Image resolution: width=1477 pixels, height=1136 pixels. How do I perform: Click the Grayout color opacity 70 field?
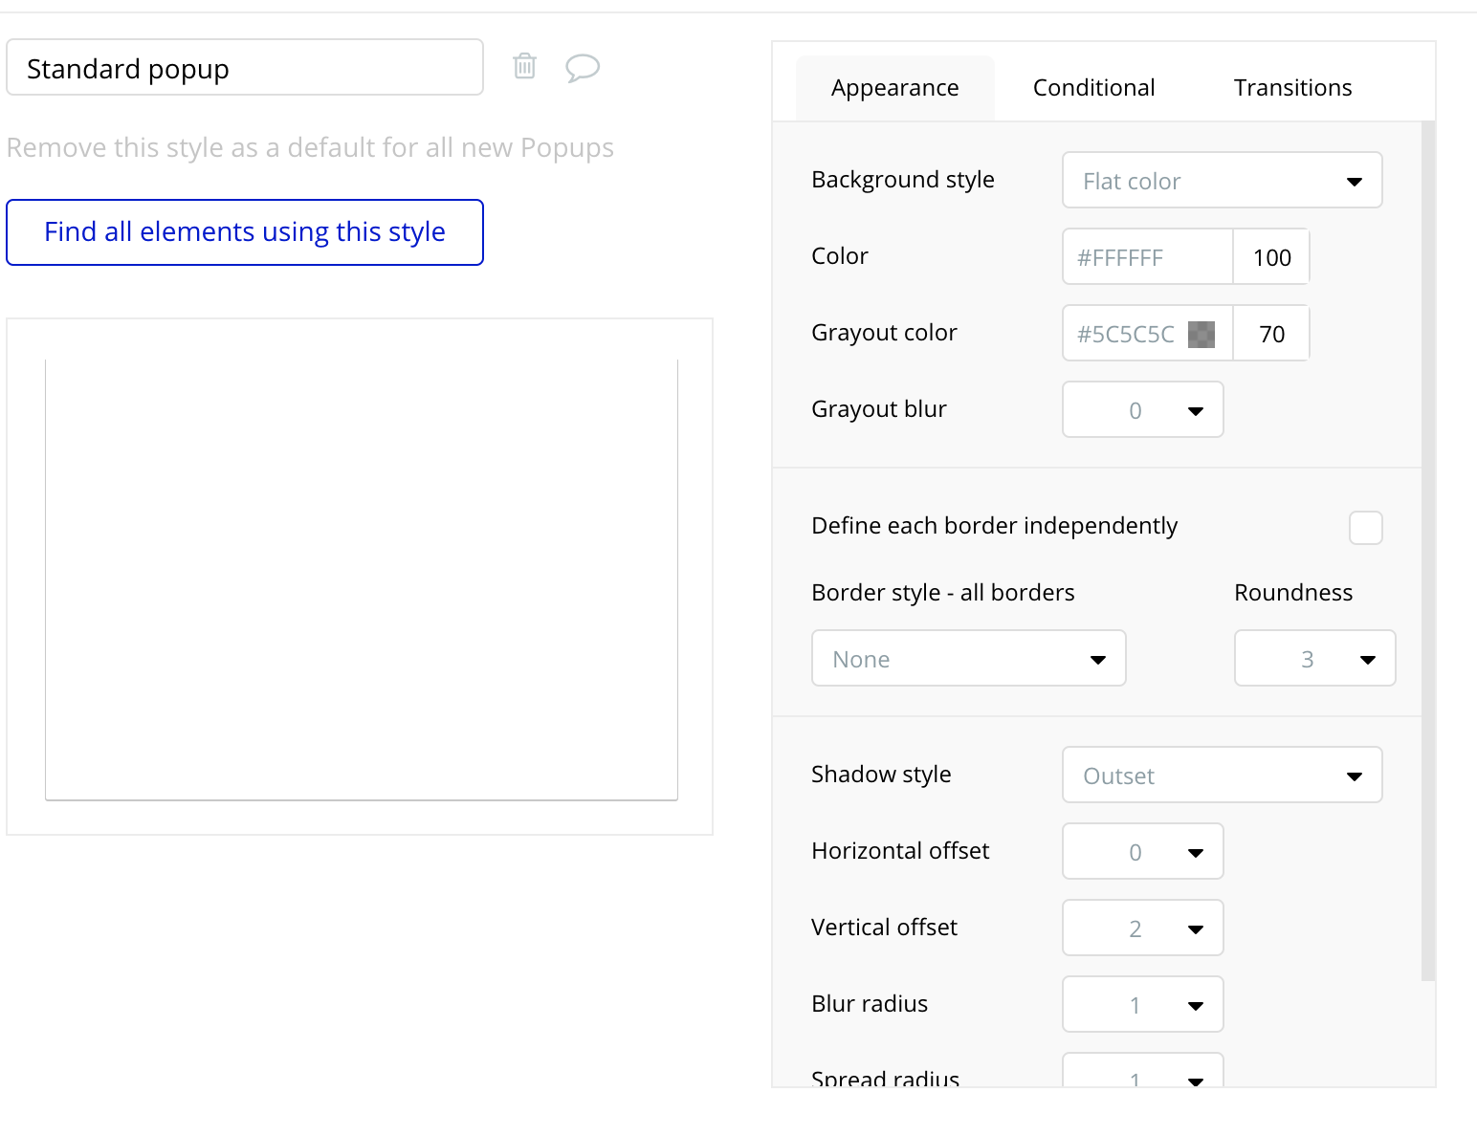coord(1271,334)
